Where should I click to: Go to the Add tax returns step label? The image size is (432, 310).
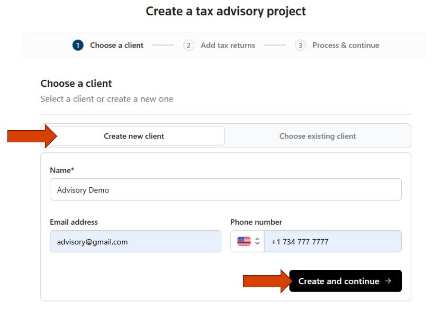(228, 45)
